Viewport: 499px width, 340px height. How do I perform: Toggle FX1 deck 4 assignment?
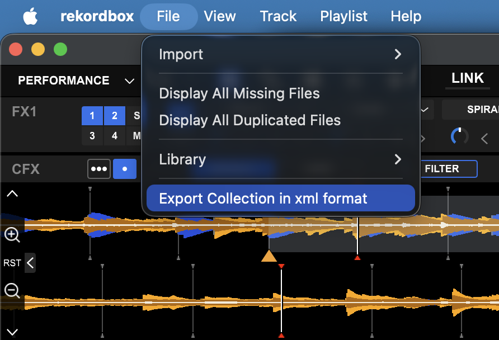tap(115, 136)
